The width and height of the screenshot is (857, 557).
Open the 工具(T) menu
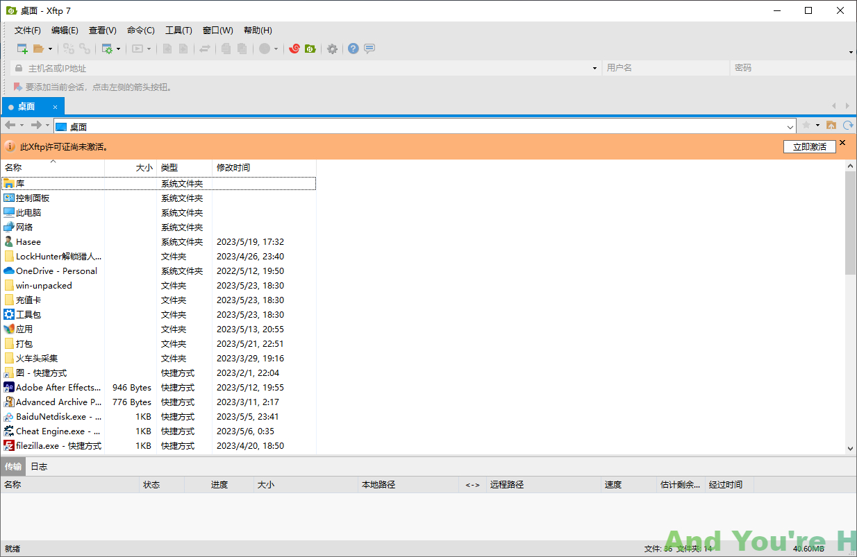click(x=178, y=31)
